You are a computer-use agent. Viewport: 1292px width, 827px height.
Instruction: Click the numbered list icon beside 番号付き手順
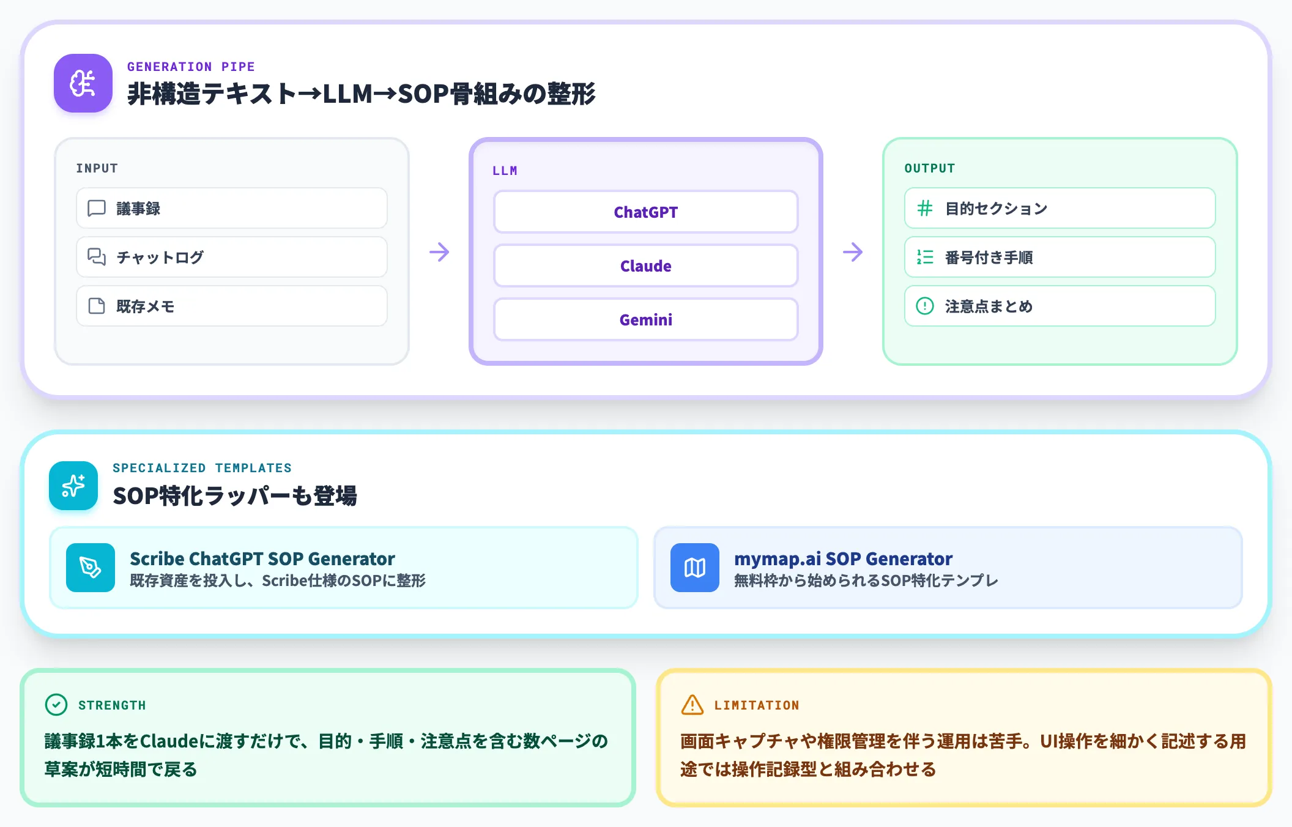(x=925, y=257)
